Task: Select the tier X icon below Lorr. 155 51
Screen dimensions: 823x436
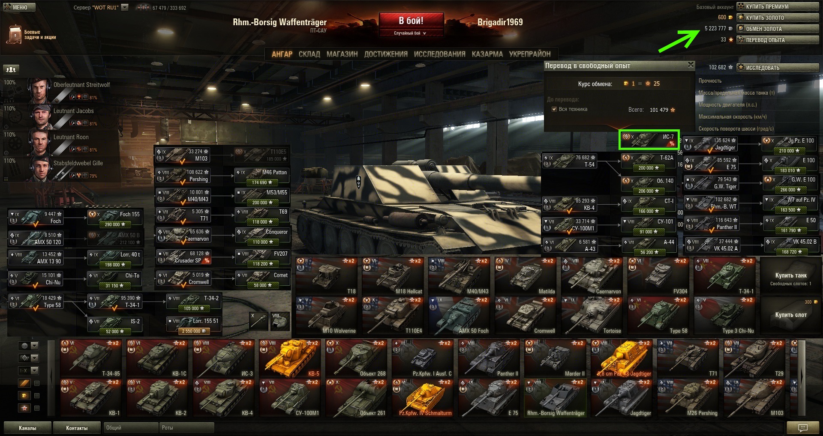Action: (x=259, y=321)
